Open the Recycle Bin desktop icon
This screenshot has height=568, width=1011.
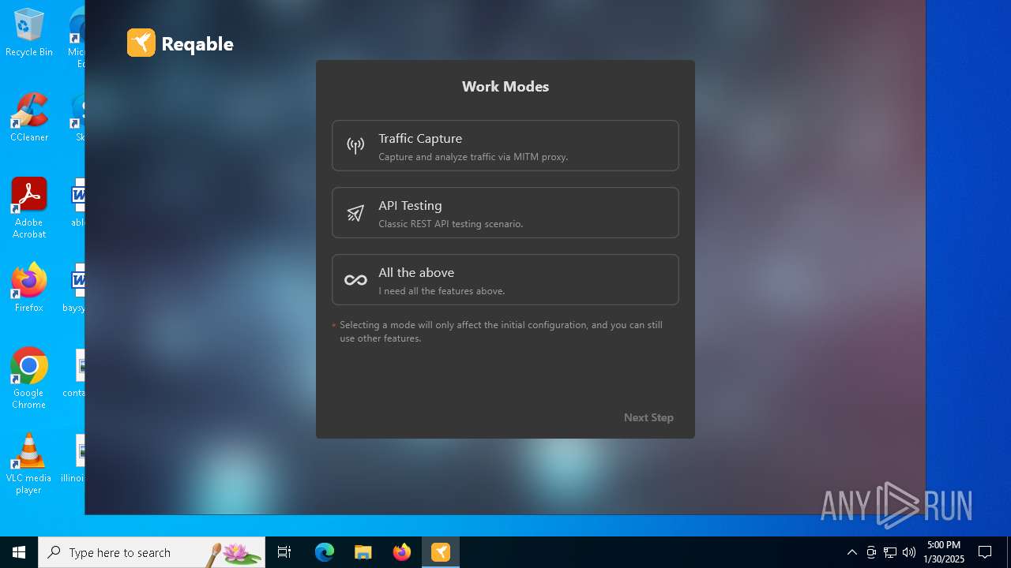(x=29, y=33)
